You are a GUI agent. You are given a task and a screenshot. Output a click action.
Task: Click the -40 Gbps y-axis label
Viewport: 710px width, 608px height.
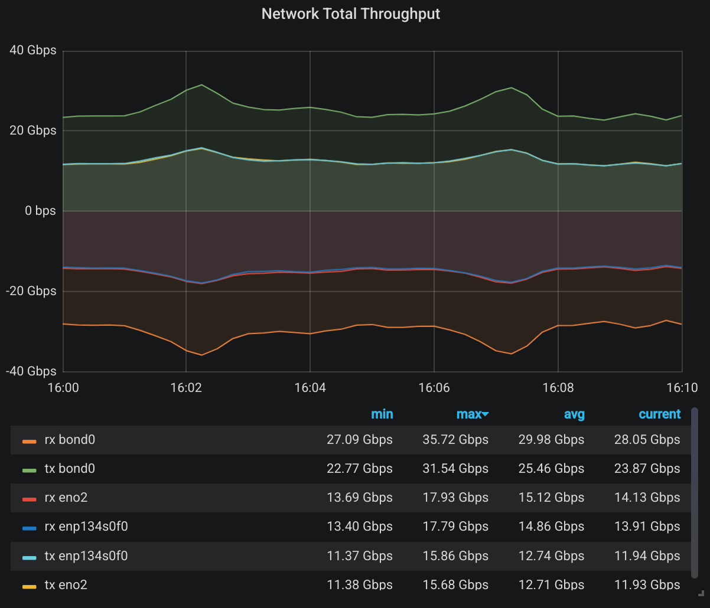point(31,371)
